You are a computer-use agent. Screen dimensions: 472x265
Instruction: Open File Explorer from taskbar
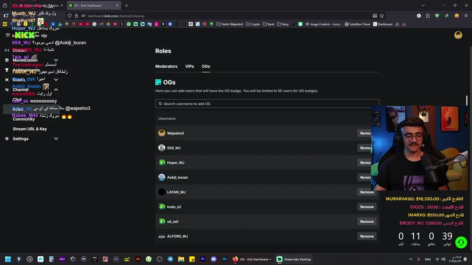point(181,259)
